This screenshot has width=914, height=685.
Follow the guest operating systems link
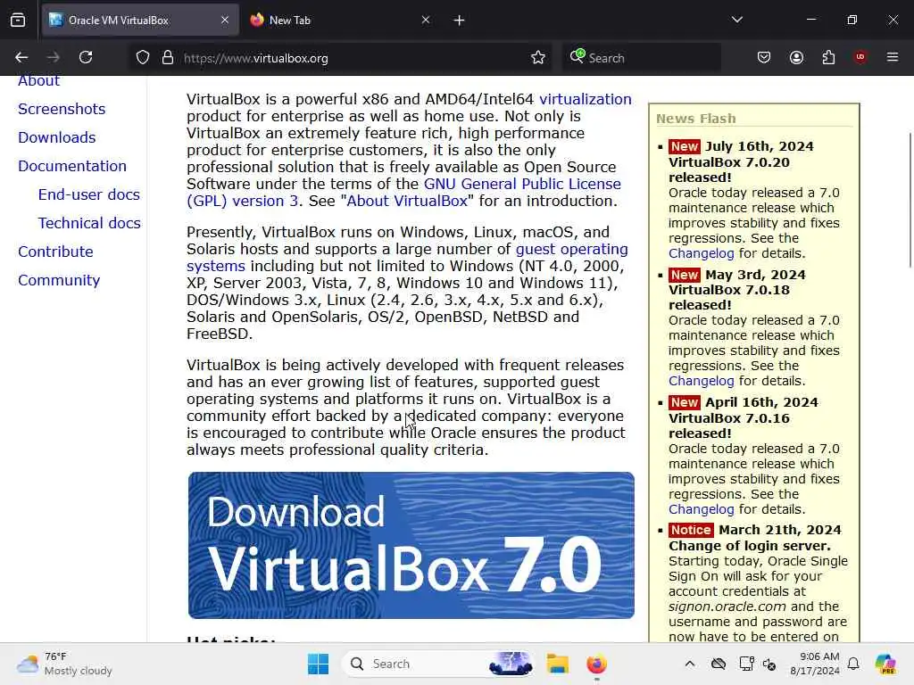point(572,250)
